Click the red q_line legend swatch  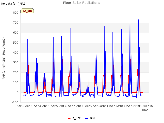(69, 118)
